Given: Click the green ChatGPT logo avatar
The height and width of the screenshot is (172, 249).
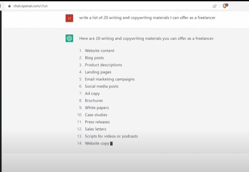Looking at the screenshot, I should 70,38.
